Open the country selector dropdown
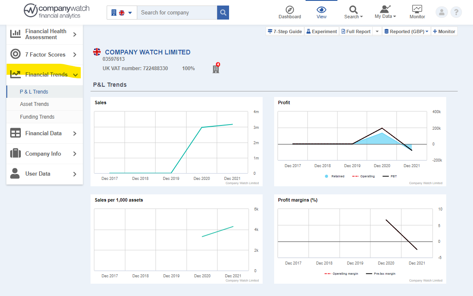The height and width of the screenshot is (296, 473). point(122,13)
